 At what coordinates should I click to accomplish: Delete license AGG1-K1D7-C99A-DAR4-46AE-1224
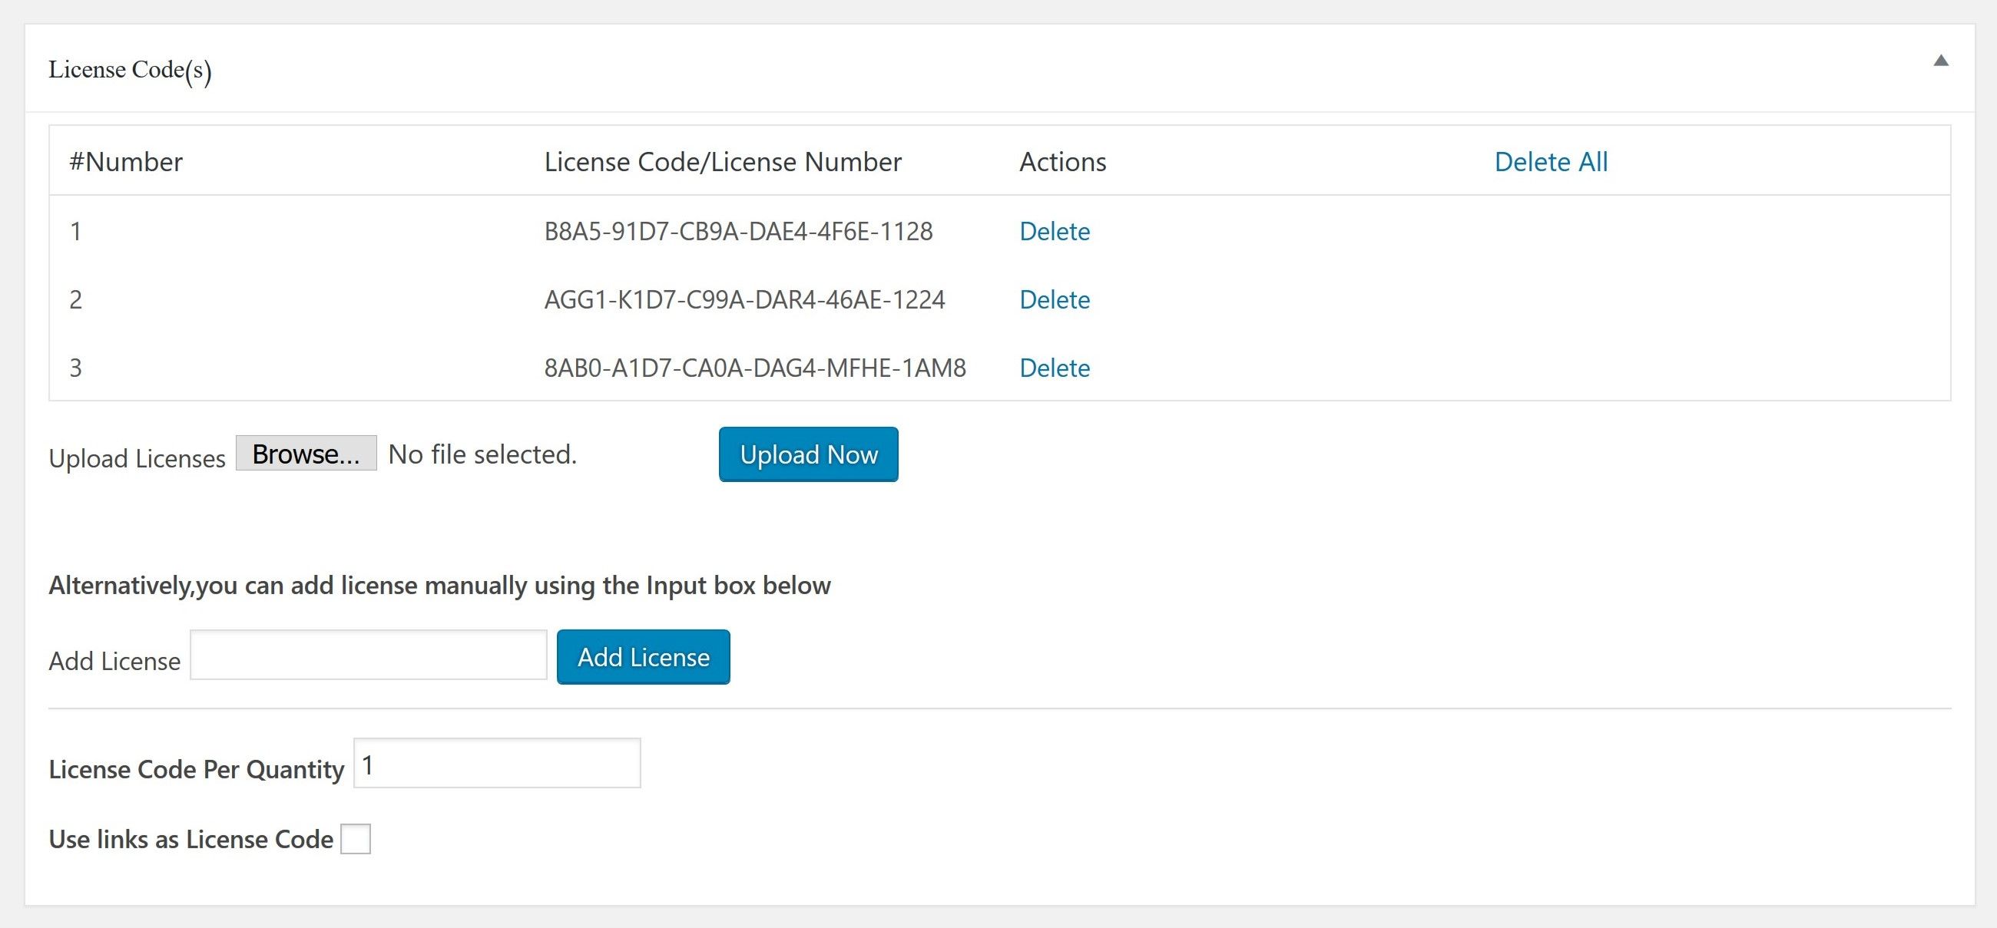click(1055, 300)
